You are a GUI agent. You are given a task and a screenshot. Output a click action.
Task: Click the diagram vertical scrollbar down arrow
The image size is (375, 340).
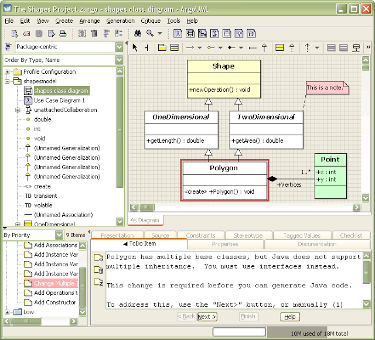(366, 198)
